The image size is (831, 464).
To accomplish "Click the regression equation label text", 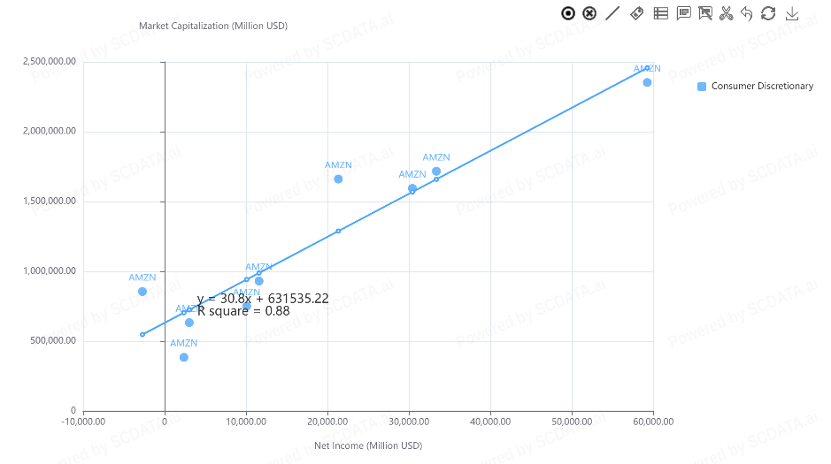I will (263, 299).
